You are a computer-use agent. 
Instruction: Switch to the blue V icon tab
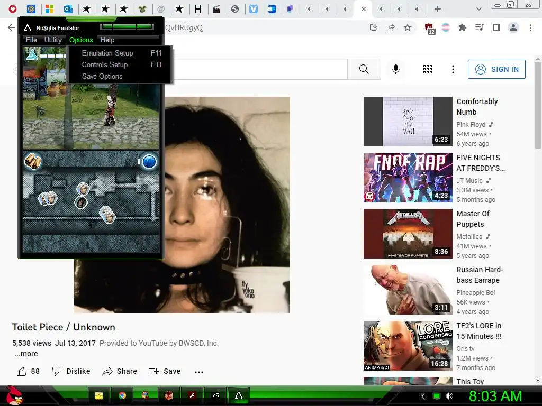(x=254, y=9)
